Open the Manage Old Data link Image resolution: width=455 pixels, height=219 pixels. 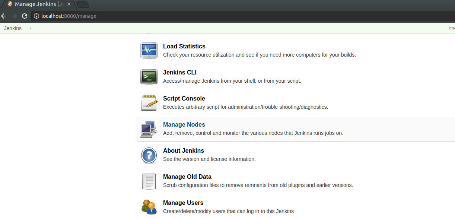187,177
